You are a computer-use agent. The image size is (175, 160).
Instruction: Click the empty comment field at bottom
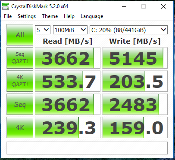(87, 148)
